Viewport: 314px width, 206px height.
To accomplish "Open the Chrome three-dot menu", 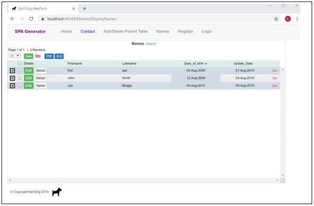I will coord(297,19).
